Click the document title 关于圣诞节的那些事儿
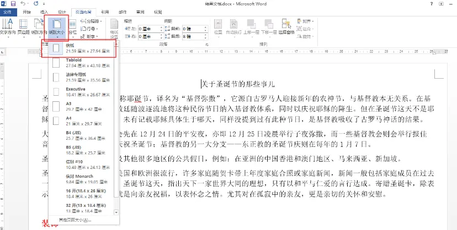This screenshot has width=457, height=230. (238, 85)
